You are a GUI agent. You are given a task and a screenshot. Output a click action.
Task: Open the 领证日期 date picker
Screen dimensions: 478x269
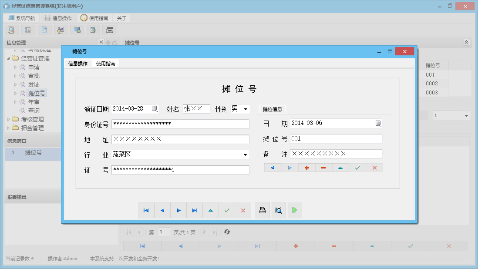[x=155, y=109]
